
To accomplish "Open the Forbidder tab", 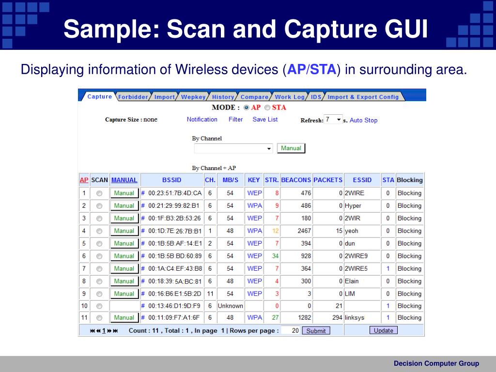I will (x=133, y=97).
